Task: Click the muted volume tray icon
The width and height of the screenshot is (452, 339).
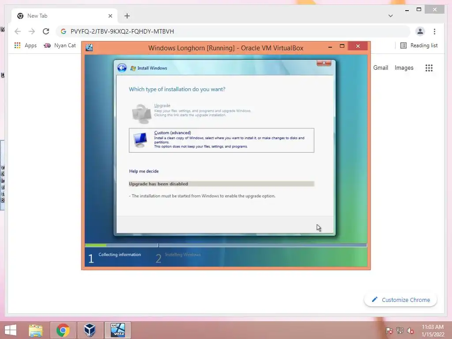Action: pyautogui.click(x=410, y=331)
